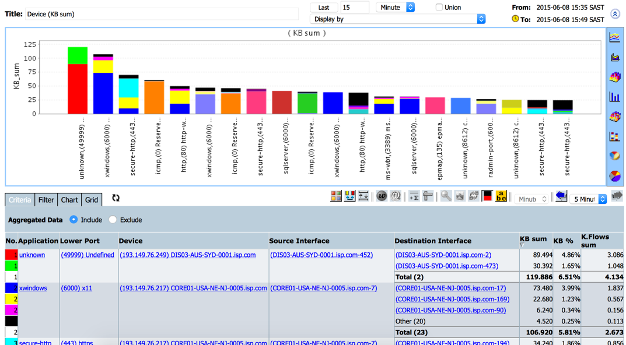Viewport: 626px width, 345px height.
Task: Click the yellow clock icon beside To
Action: tap(515, 19)
